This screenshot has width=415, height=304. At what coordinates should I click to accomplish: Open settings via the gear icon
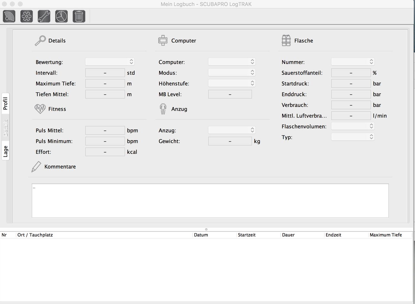(26, 16)
